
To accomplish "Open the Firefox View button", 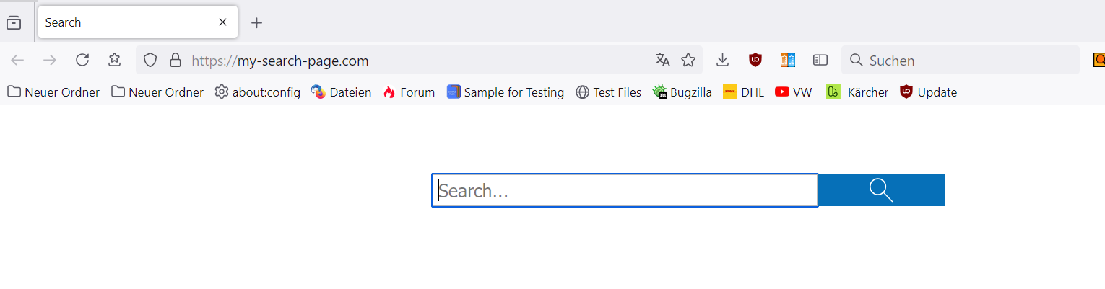I will pos(14,22).
